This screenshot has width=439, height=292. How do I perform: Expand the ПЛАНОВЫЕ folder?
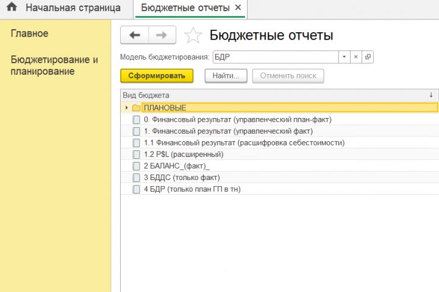coord(127,108)
